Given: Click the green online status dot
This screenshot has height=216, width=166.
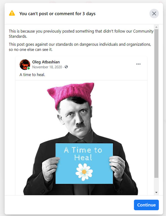Looking at the screenshot, I should click(x=28, y=68).
